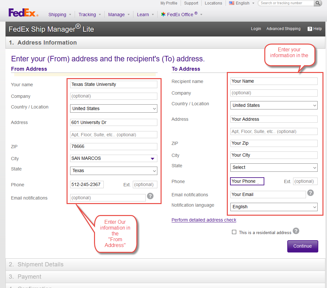The image size is (327, 288).
Task: Click the US flag language icon
Action: point(232,3)
